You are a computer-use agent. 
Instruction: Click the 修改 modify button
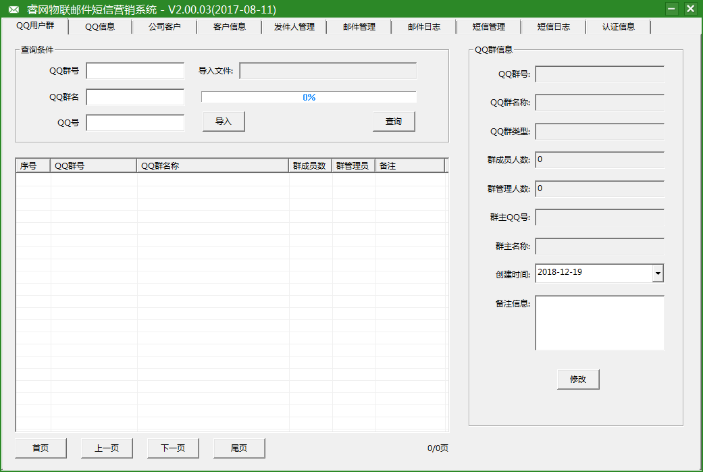[x=578, y=379]
